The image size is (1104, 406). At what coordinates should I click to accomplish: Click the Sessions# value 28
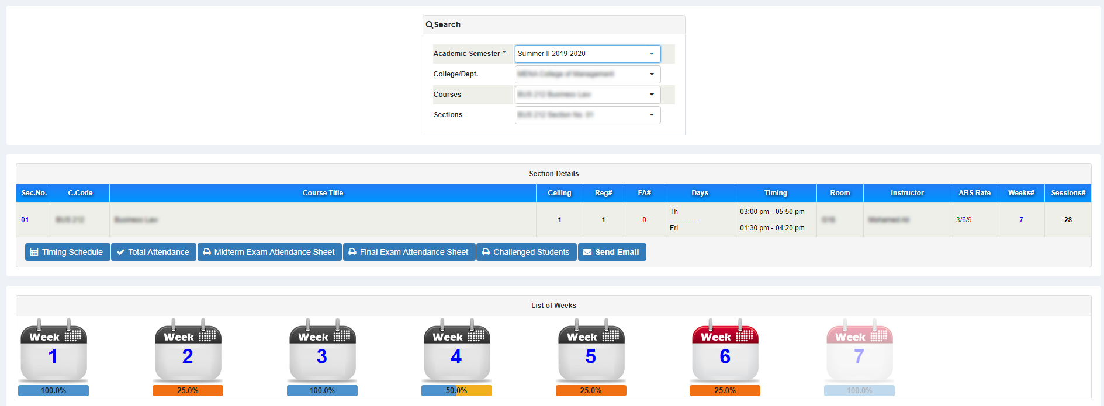pyautogui.click(x=1068, y=220)
